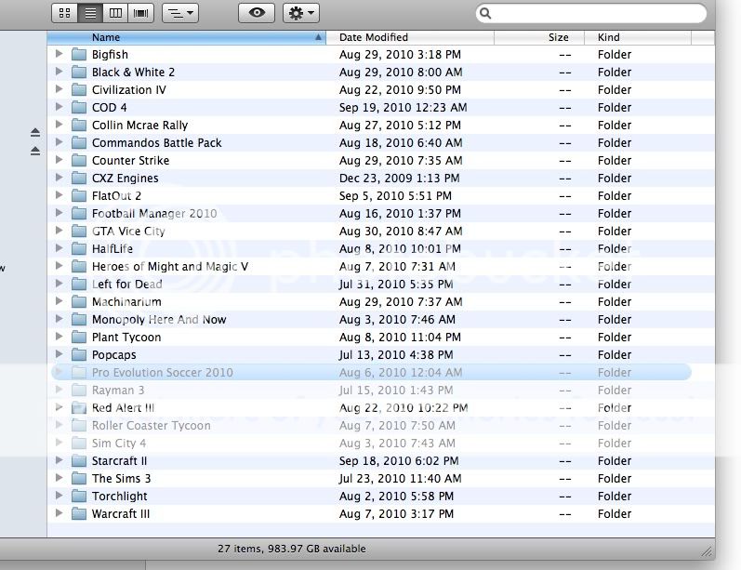Click the FlatOut 2 folder icon
Screen dimensions: 741x570
point(79,195)
